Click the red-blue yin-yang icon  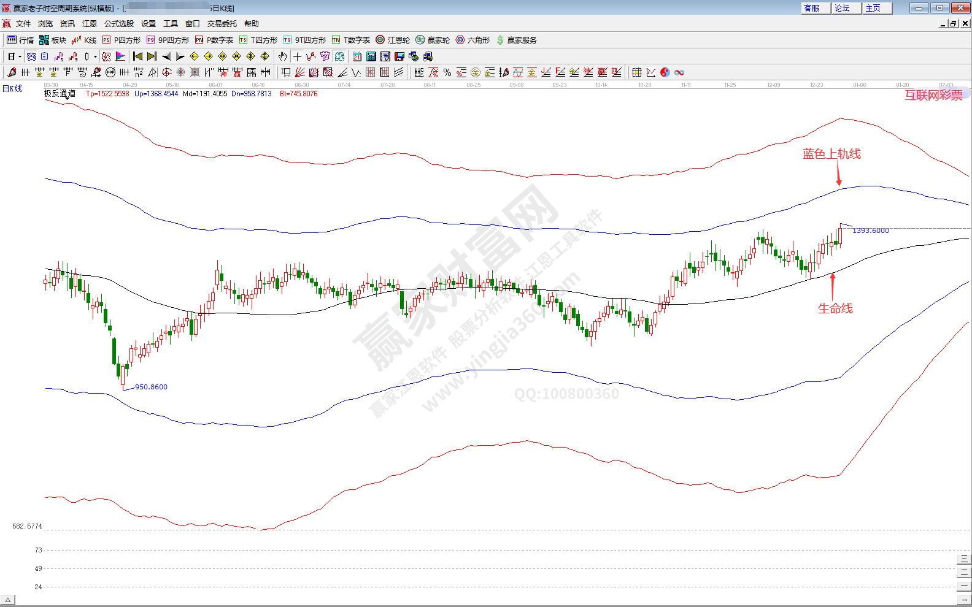[665, 72]
